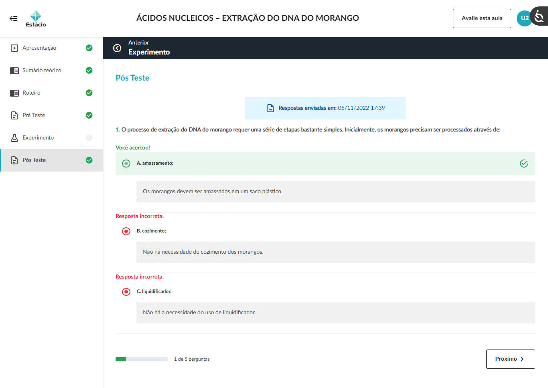The image size is (548, 388).
Task: Click the A. amassamento answer label
Action: 155,163
